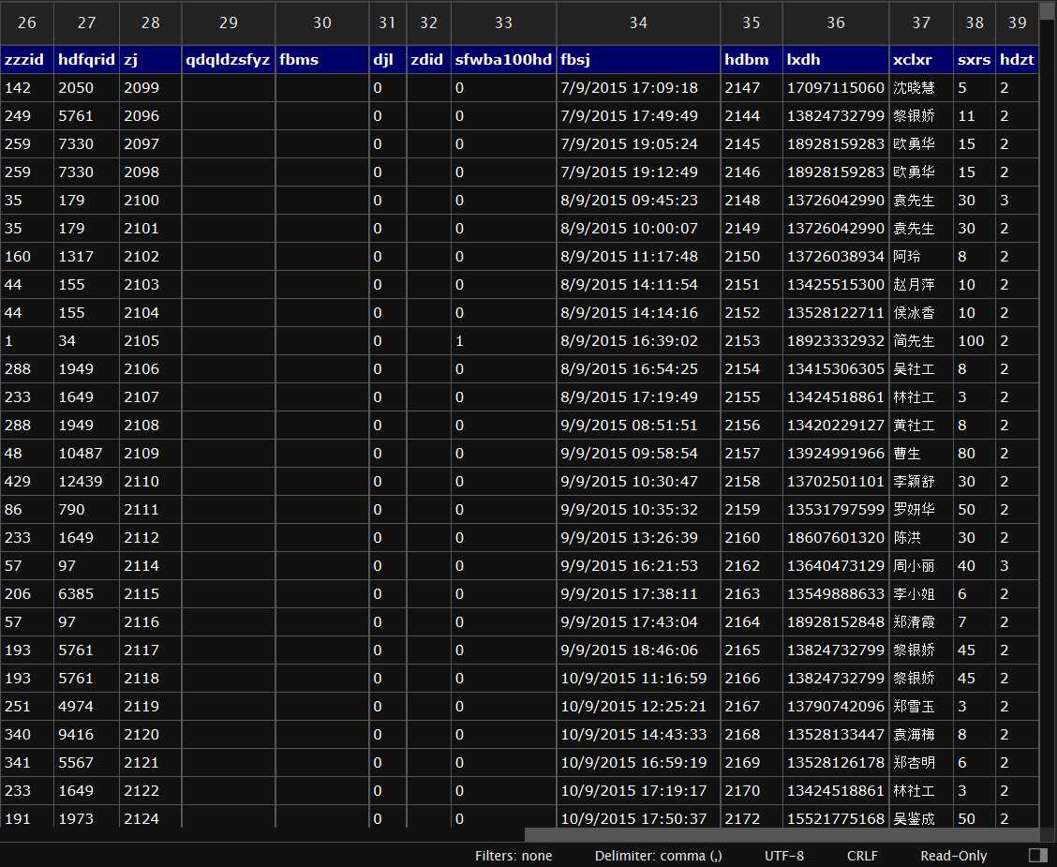1057x867 pixels.
Task: Select timestamp 8/9/2015 10:00:07
Action: tap(638, 229)
